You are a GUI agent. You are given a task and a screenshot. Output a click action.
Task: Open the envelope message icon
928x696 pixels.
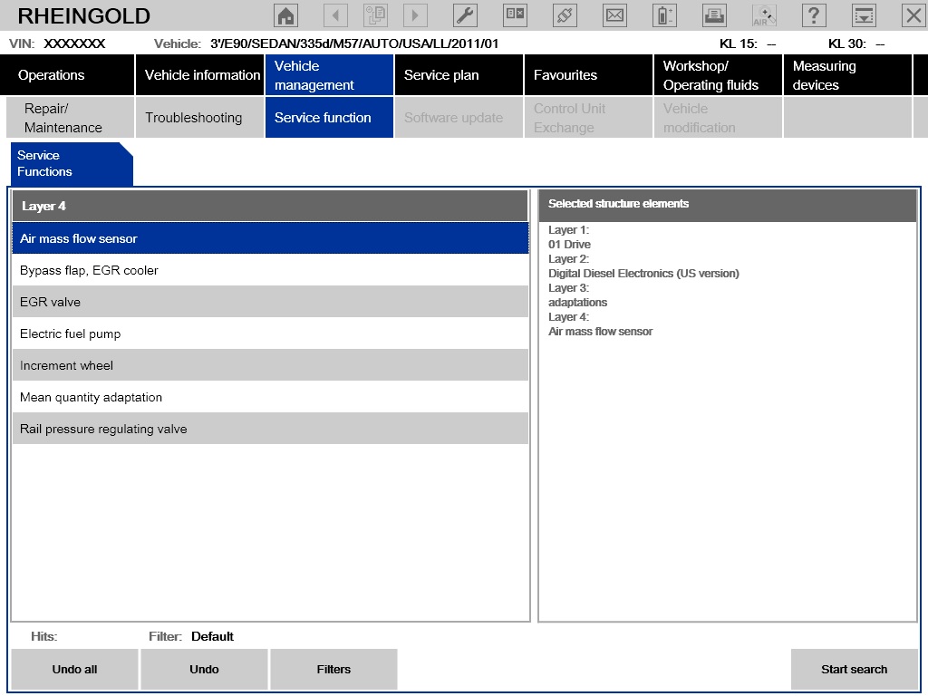pyautogui.click(x=614, y=15)
